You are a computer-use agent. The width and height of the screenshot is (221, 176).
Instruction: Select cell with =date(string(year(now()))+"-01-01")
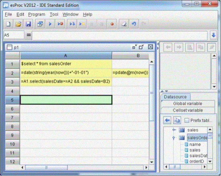point(66,73)
